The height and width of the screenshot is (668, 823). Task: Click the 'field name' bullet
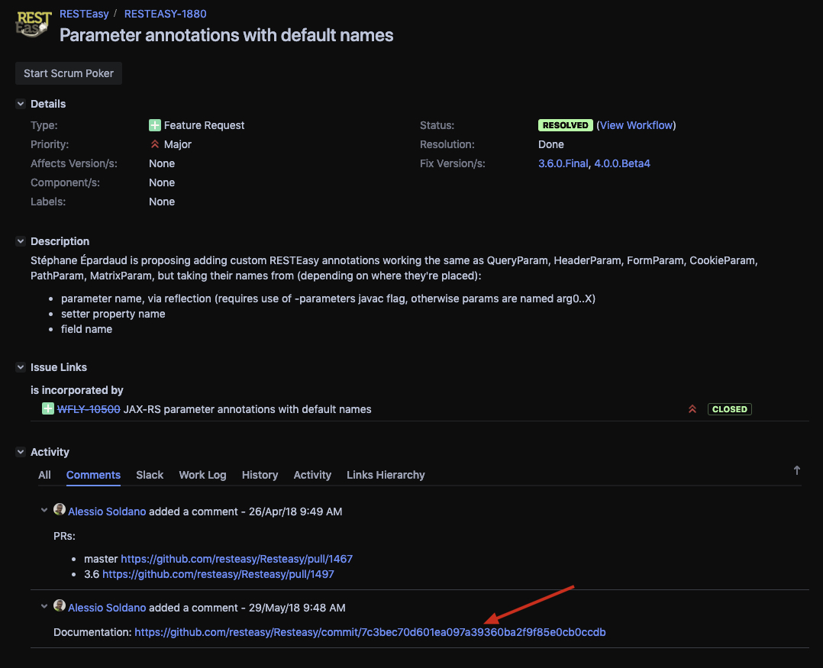click(x=86, y=329)
